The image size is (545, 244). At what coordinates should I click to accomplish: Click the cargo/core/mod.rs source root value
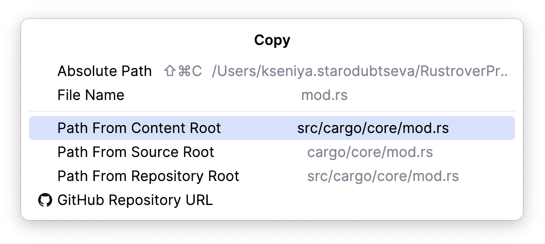(370, 152)
